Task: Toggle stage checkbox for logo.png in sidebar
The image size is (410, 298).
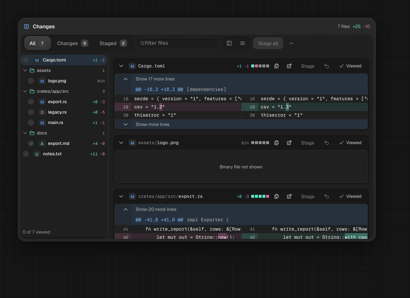Action: (31, 81)
